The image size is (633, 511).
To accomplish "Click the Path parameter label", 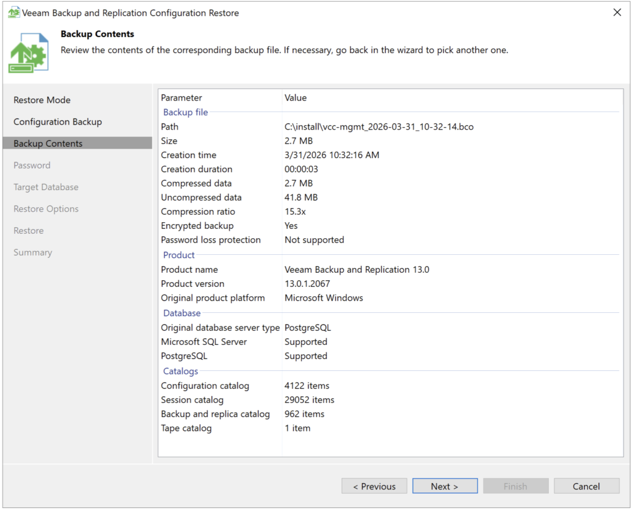I will tap(169, 127).
